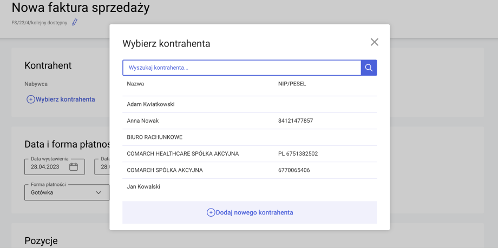Image resolution: width=498 pixels, height=248 pixels.
Task: Click the NIP/PESEL column header
Action: [x=292, y=84]
